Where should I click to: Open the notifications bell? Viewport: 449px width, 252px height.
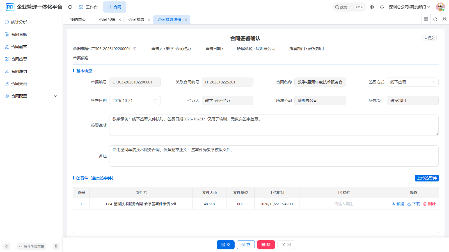coord(382,7)
